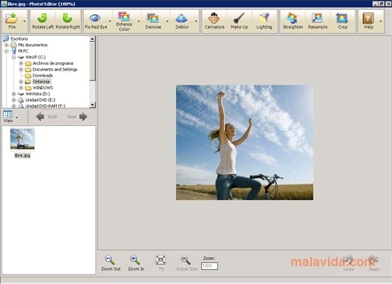
Task: Expand the WINDOWS folder node
Action: tap(21, 88)
